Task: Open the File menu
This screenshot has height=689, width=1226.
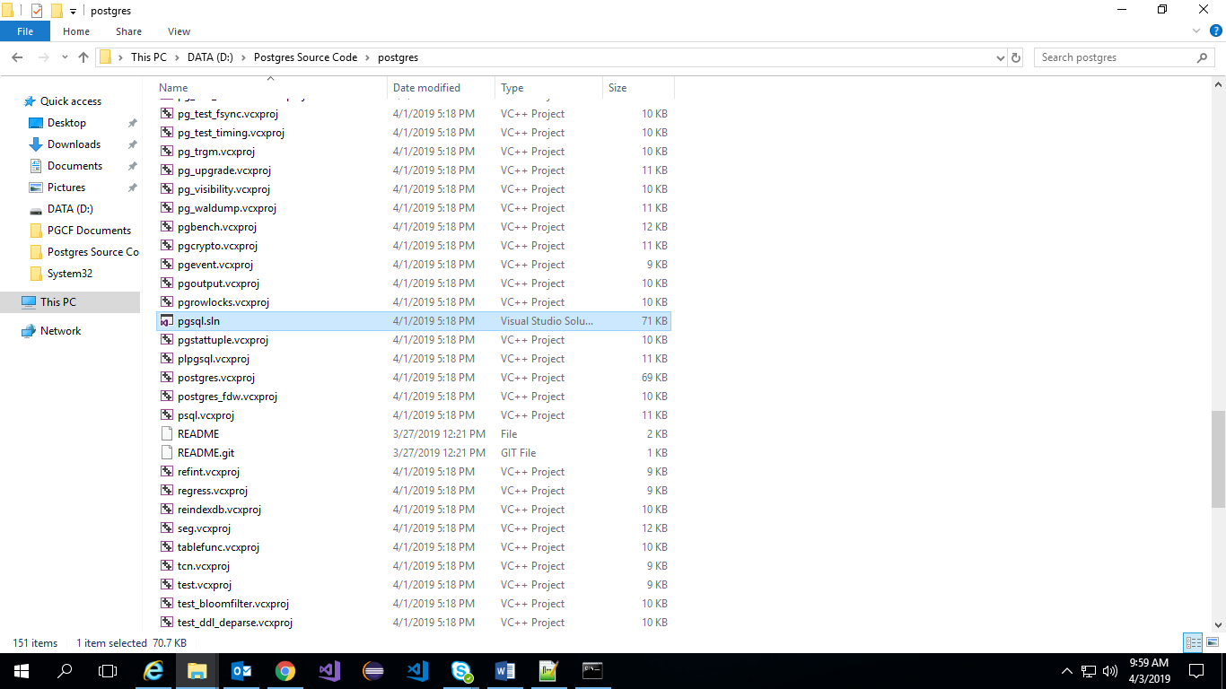Action: pyautogui.click(x=25, y=31)
